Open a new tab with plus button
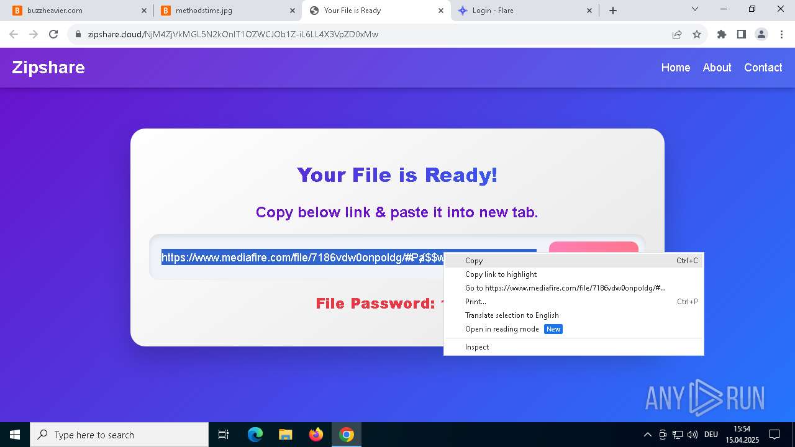Viewport: 795px width, 447px height. tap(613, 11)
